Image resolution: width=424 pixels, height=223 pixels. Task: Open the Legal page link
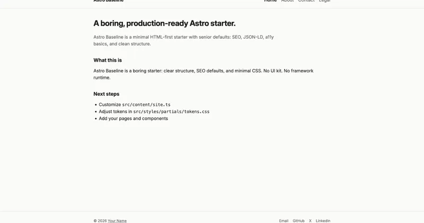coord(324,1)
